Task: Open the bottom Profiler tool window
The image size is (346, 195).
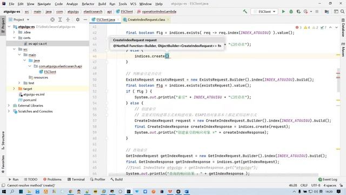Action: (97, 179)
